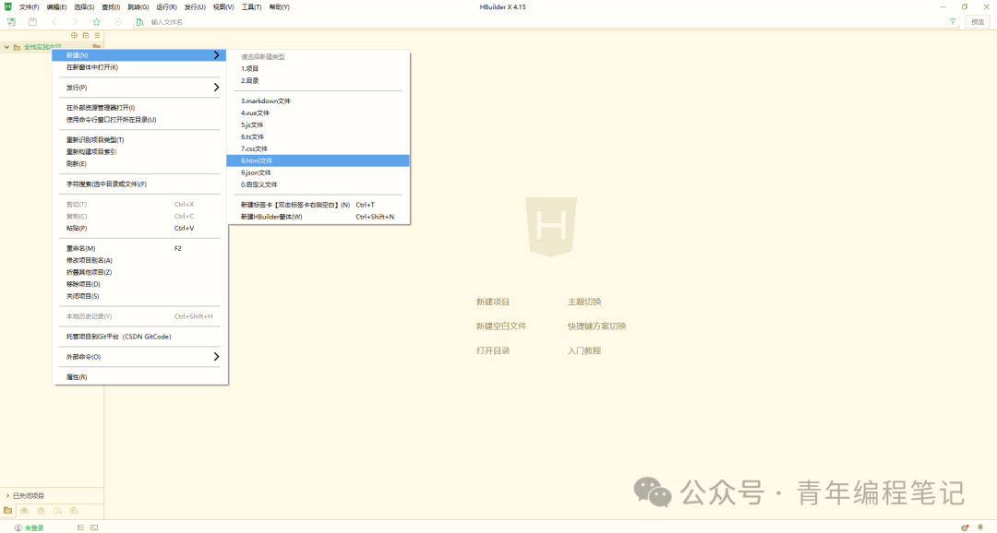This screenshot has width=997, height=533.
Task: Collapse the project folder tree arrow
Action: pyautogui.click(x=6, y=47)
